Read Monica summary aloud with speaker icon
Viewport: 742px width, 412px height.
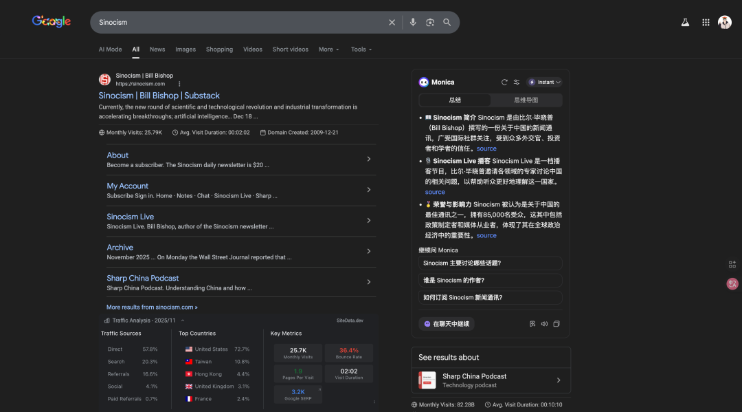544,324
